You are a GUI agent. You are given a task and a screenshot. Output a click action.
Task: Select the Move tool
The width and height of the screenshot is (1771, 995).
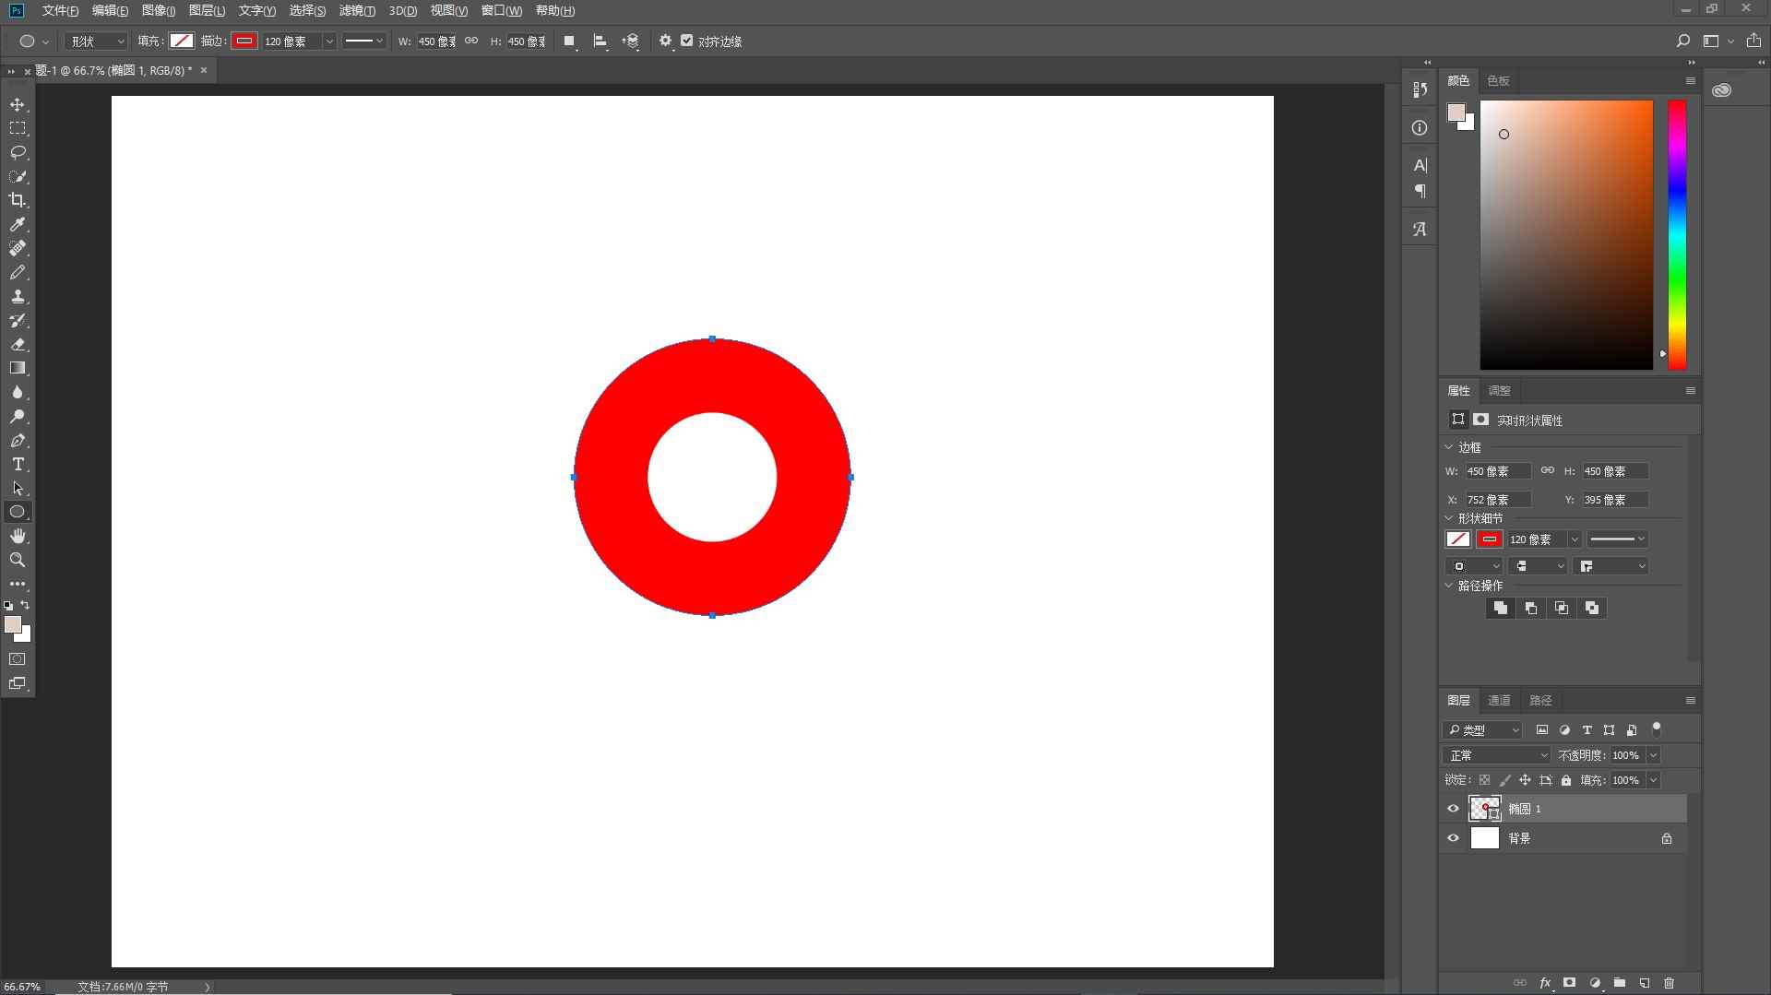point(18,104)
